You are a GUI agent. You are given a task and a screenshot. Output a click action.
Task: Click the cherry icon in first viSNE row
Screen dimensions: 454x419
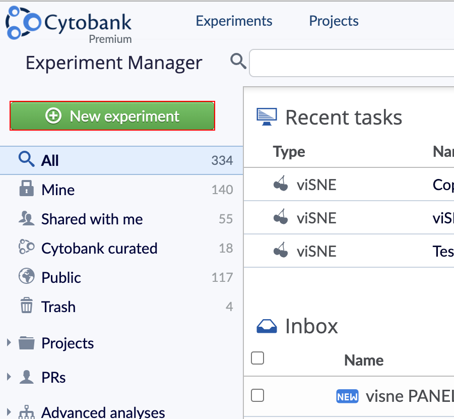[x=281, y=183]
